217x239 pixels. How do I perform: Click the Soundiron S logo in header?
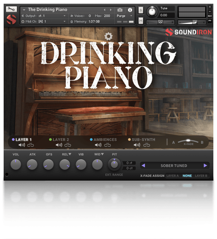point(11,19)
